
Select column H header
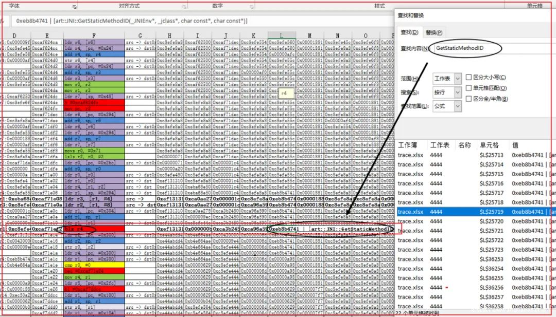[170, 35]
